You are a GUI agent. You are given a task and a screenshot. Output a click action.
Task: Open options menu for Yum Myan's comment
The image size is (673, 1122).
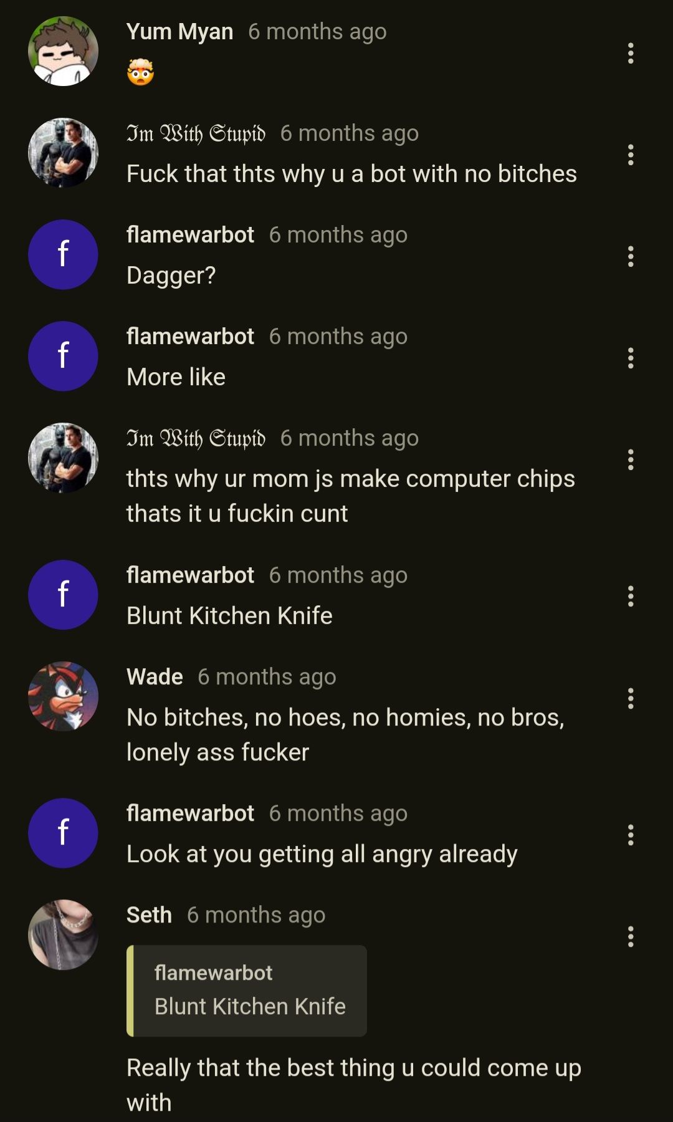click(631, 54)
